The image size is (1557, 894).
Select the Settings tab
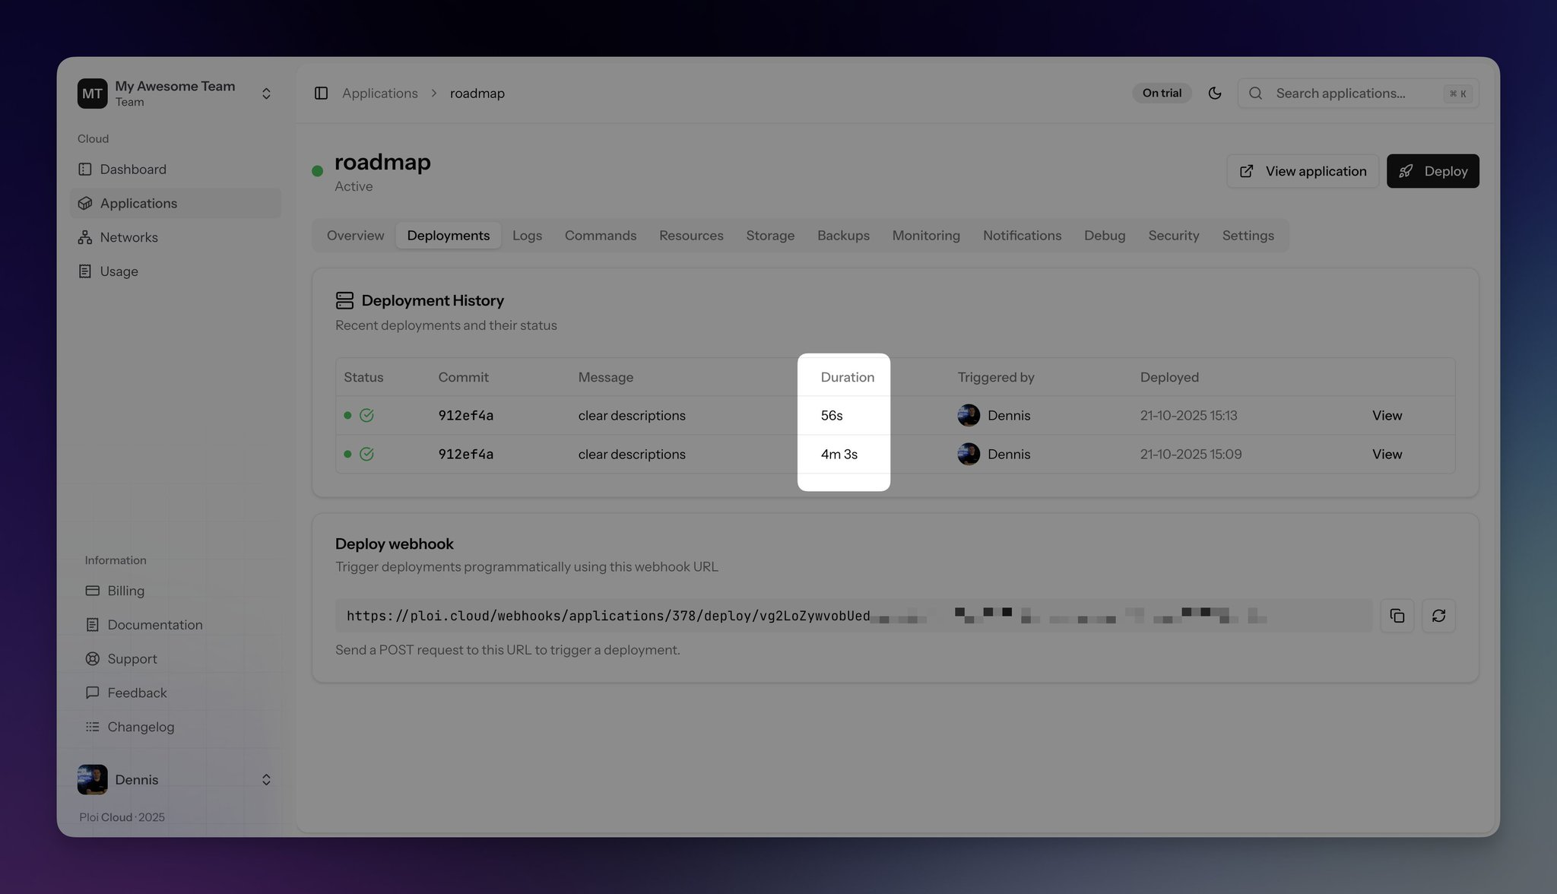pos(1248,236)
